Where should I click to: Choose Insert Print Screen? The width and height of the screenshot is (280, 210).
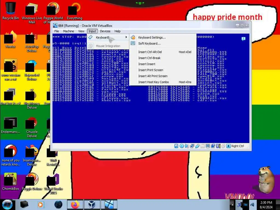pos(163,70)
